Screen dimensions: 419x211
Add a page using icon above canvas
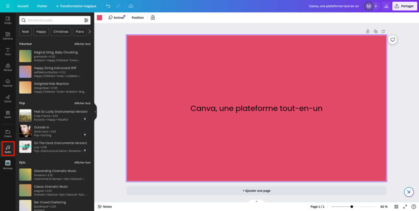(383, 31)
